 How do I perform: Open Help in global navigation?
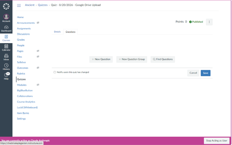[x=6, y=76]
